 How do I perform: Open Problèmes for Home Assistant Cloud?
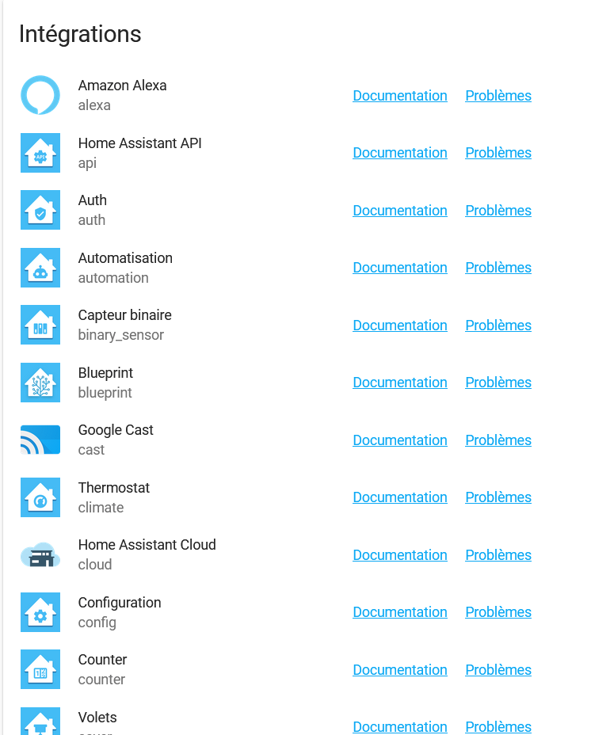tap(498, 555)
